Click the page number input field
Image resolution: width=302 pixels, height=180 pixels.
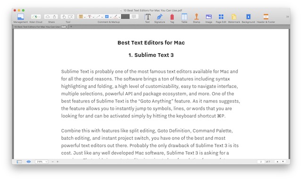tap(261, 162)
